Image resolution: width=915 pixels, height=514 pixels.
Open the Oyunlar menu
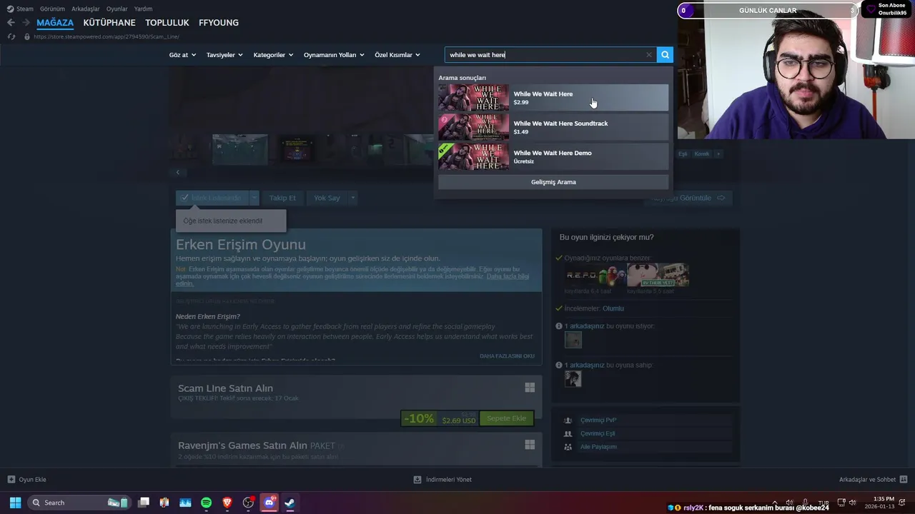[x=117, y=9]
